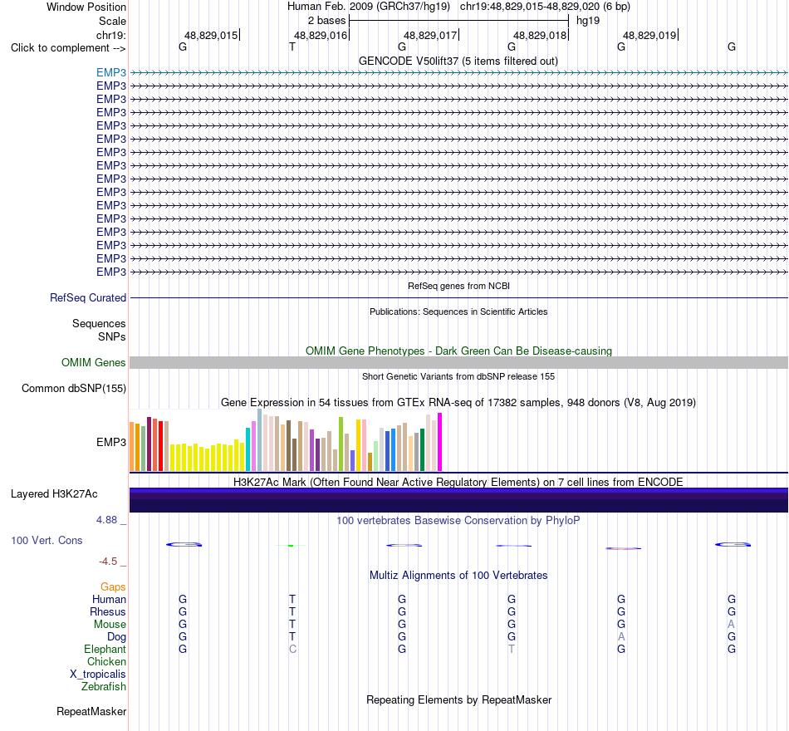This screenshot has height=731, width=789.
Task: Open 'Publications: Sequences in Scientific Articles' title
Action: [458, 312]
